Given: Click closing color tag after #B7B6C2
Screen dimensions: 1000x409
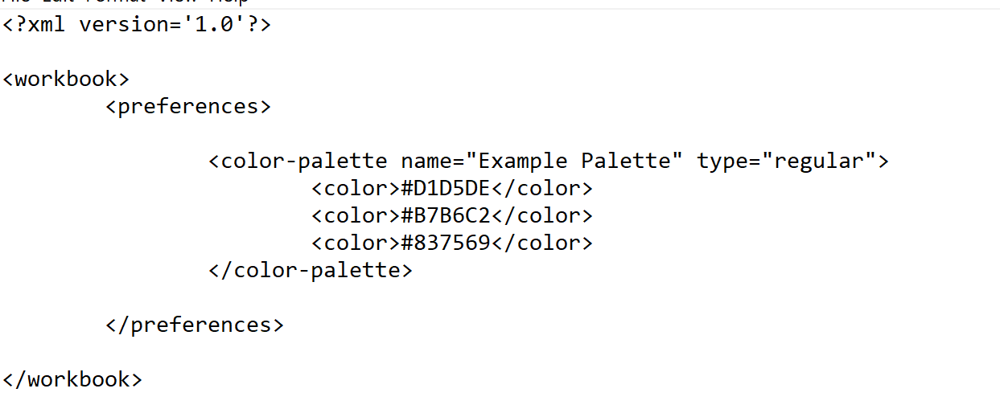Looking at the screenshot, I should [x=542, y=215].
